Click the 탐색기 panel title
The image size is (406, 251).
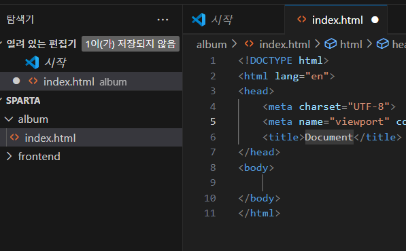[20, 20]
